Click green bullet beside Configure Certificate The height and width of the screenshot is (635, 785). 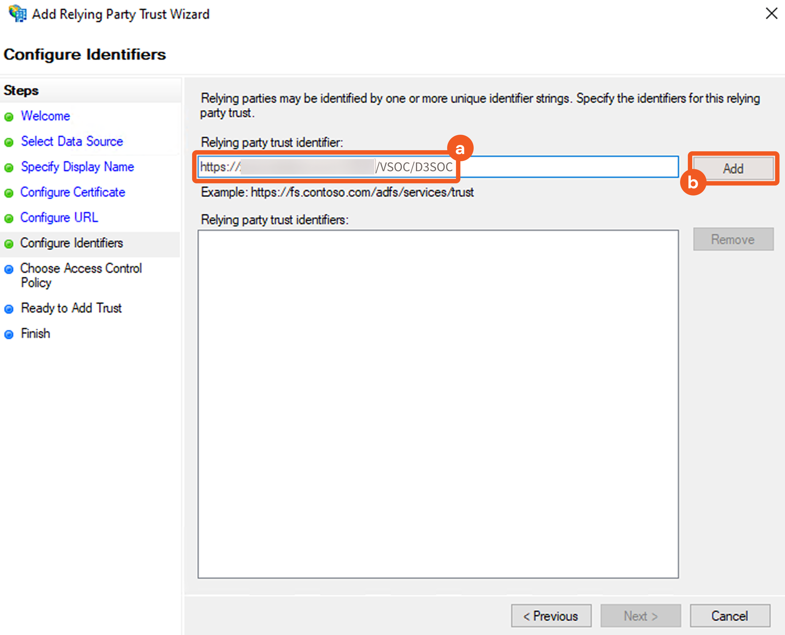(9, 193)
